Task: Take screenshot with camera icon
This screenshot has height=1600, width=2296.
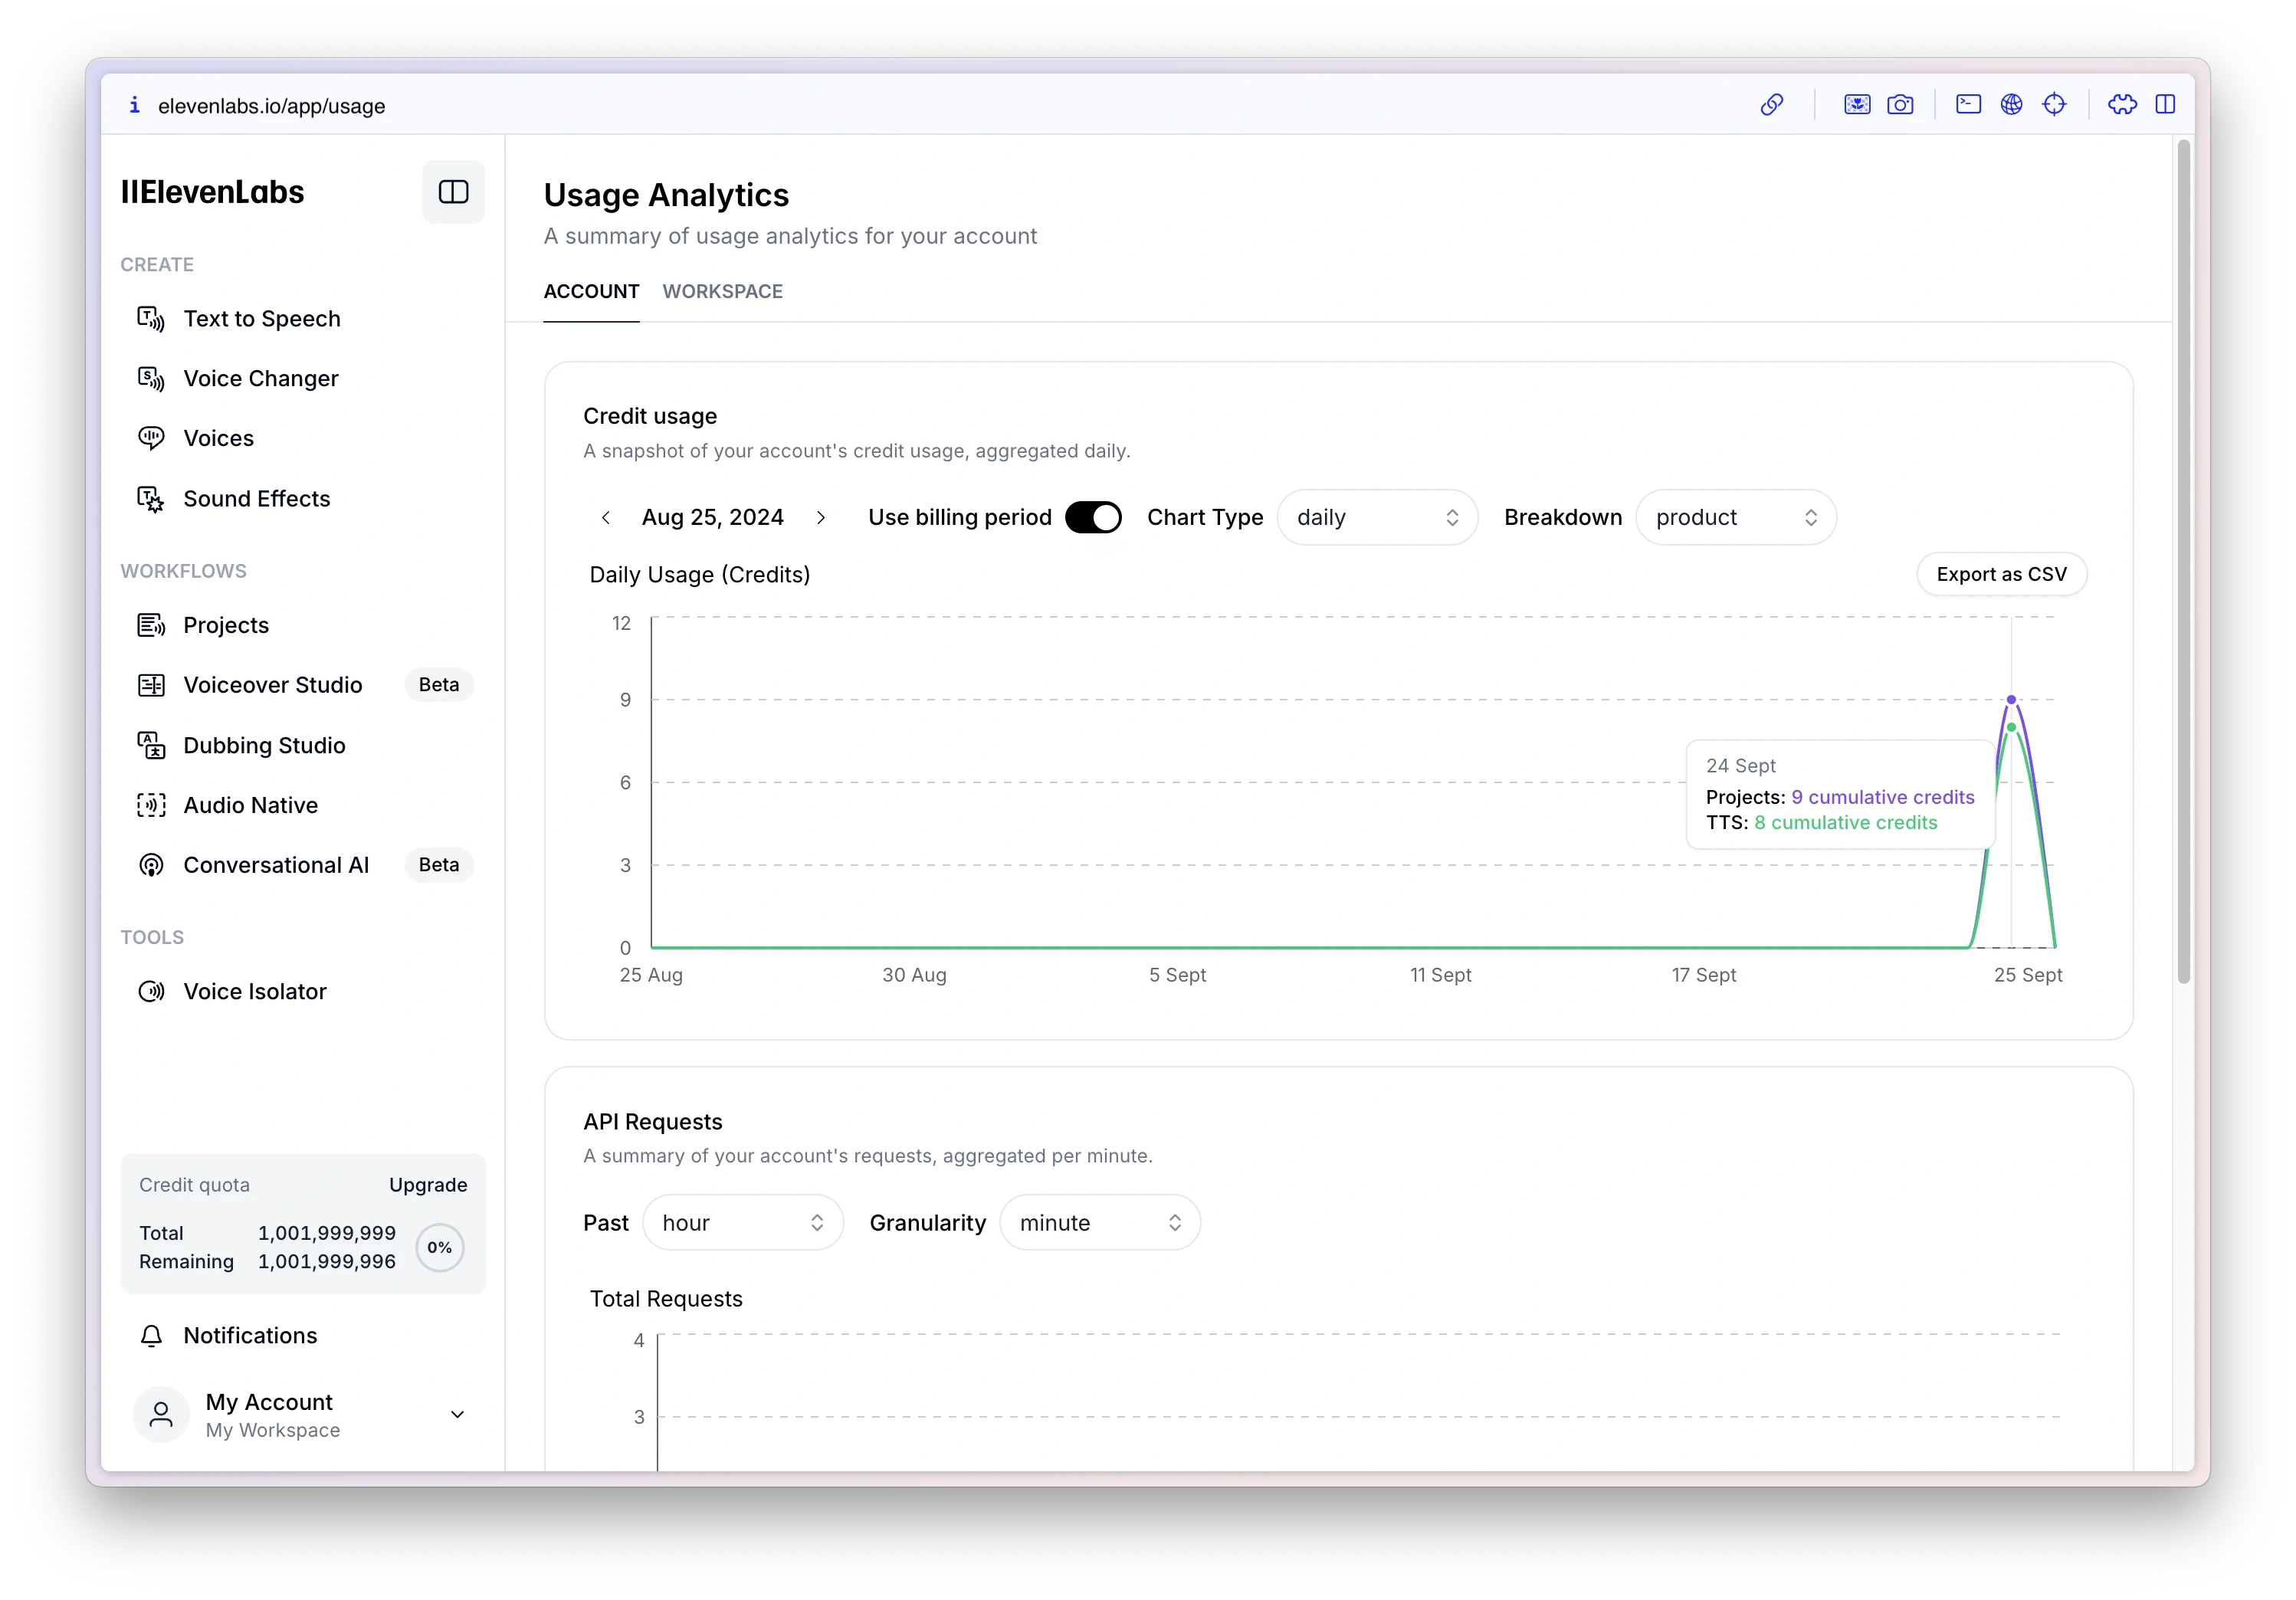Action: pos(1900,105)
